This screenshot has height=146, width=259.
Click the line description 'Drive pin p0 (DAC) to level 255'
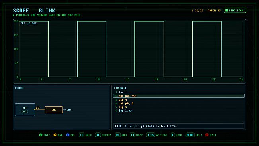[x=151, y=126]
